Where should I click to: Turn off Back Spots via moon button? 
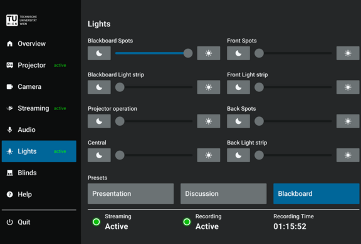238,121
